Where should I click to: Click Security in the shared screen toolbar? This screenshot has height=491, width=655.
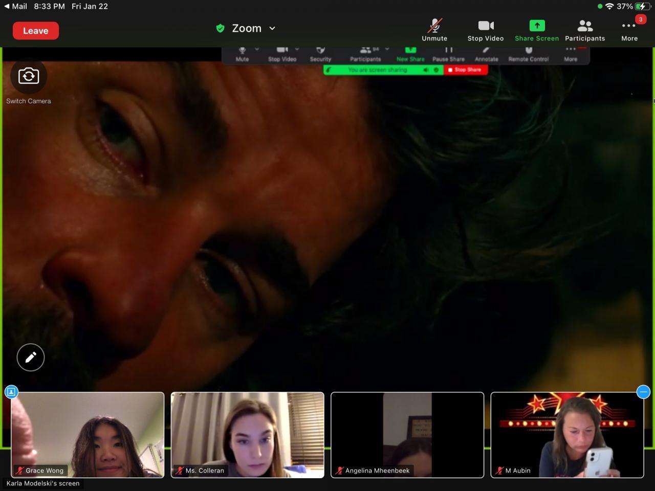pyautogui.click(x=320, y=54)
